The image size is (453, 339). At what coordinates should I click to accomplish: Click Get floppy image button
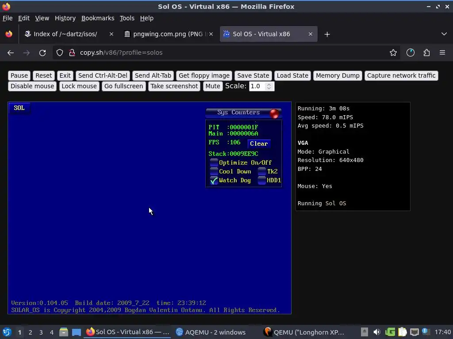point(204,75)
